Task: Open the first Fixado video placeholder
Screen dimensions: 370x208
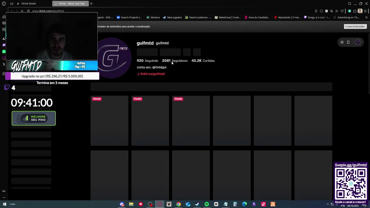Action: coord(109,121)
